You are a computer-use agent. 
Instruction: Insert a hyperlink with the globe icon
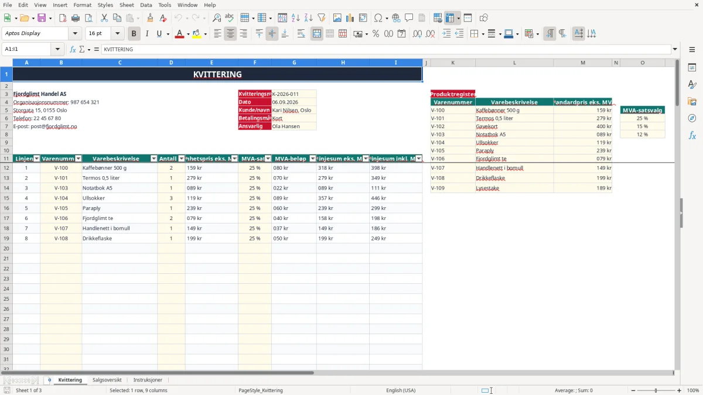[x=396, y=18]
